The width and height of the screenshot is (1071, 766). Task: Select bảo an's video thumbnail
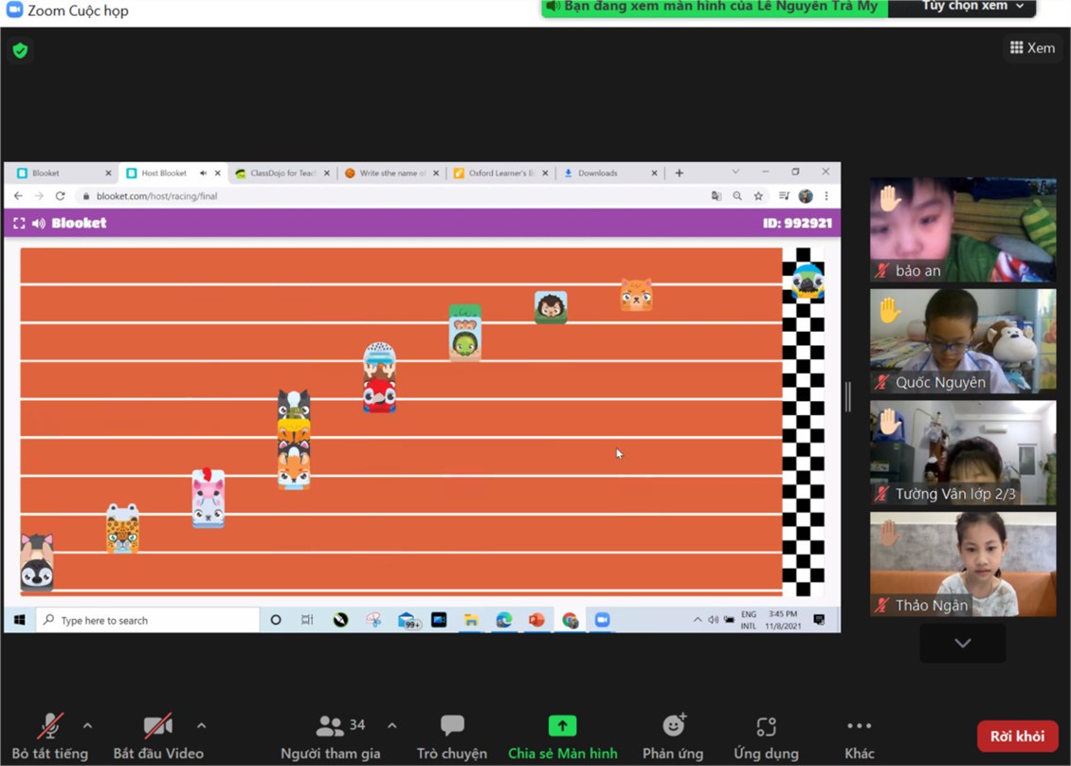point(963,228)
